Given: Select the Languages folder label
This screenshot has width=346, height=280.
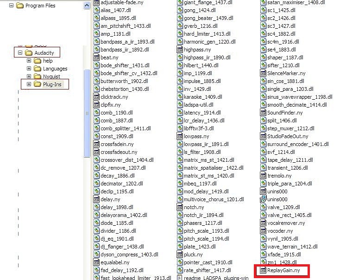Looking at the screenshot, I should coord(55,69).
